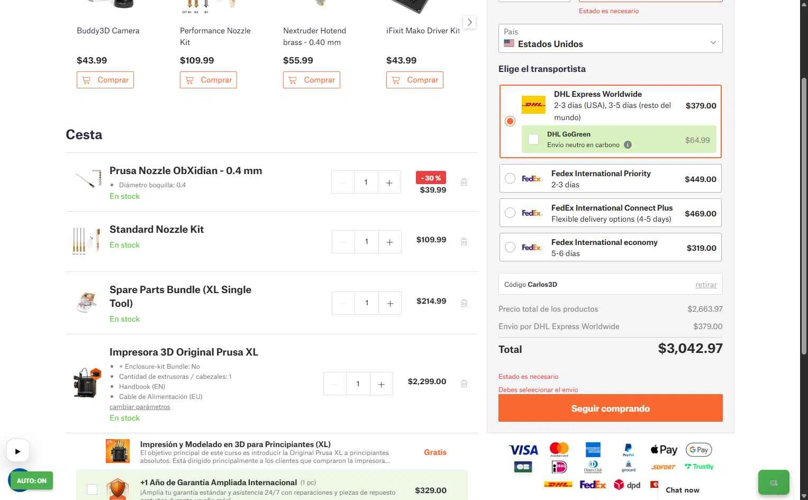
Task: Click the PayPal payment icon
Action: pos(628,450)
